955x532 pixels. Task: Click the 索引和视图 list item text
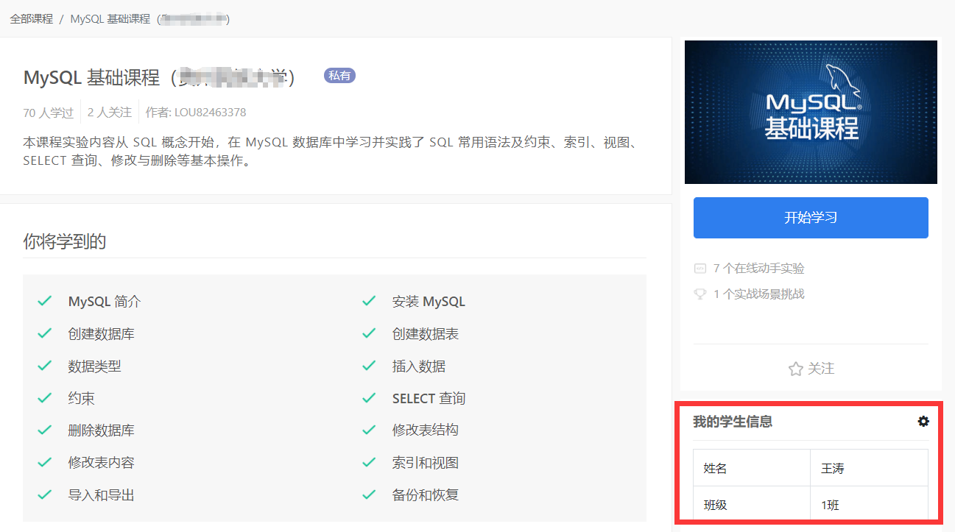(x=426, y=463)
